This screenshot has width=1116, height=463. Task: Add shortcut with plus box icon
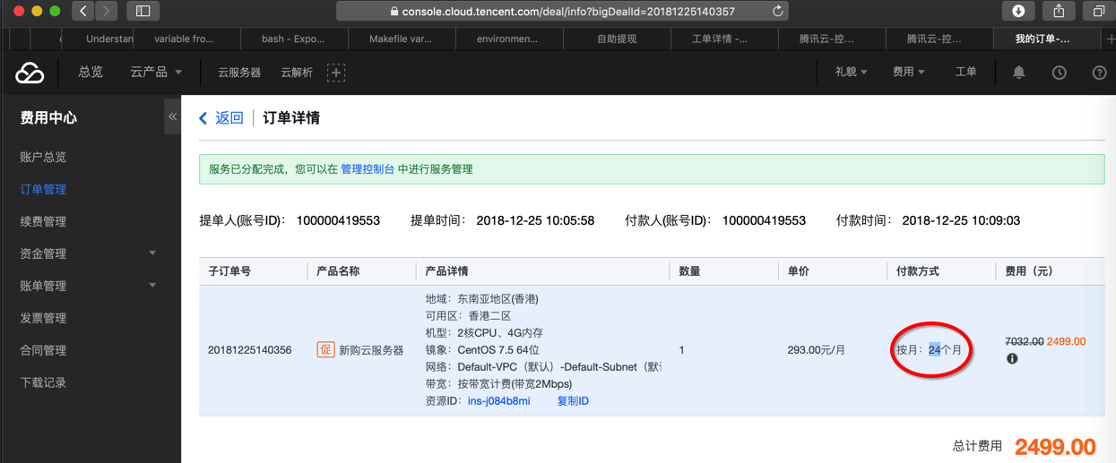336,73
